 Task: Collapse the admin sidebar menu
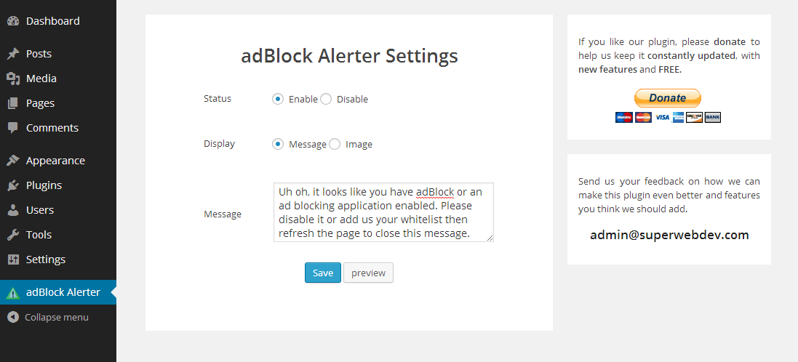[48, 317]
